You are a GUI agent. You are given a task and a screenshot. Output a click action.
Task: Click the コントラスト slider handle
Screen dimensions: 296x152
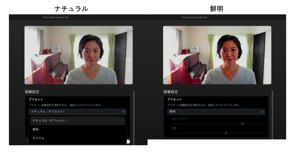coord(242,124)
